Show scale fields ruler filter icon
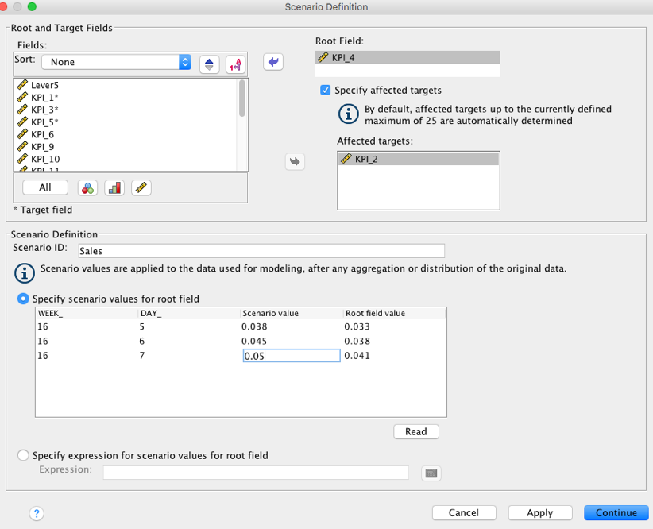Screen dimensions: 653x529 click(141, 188)
